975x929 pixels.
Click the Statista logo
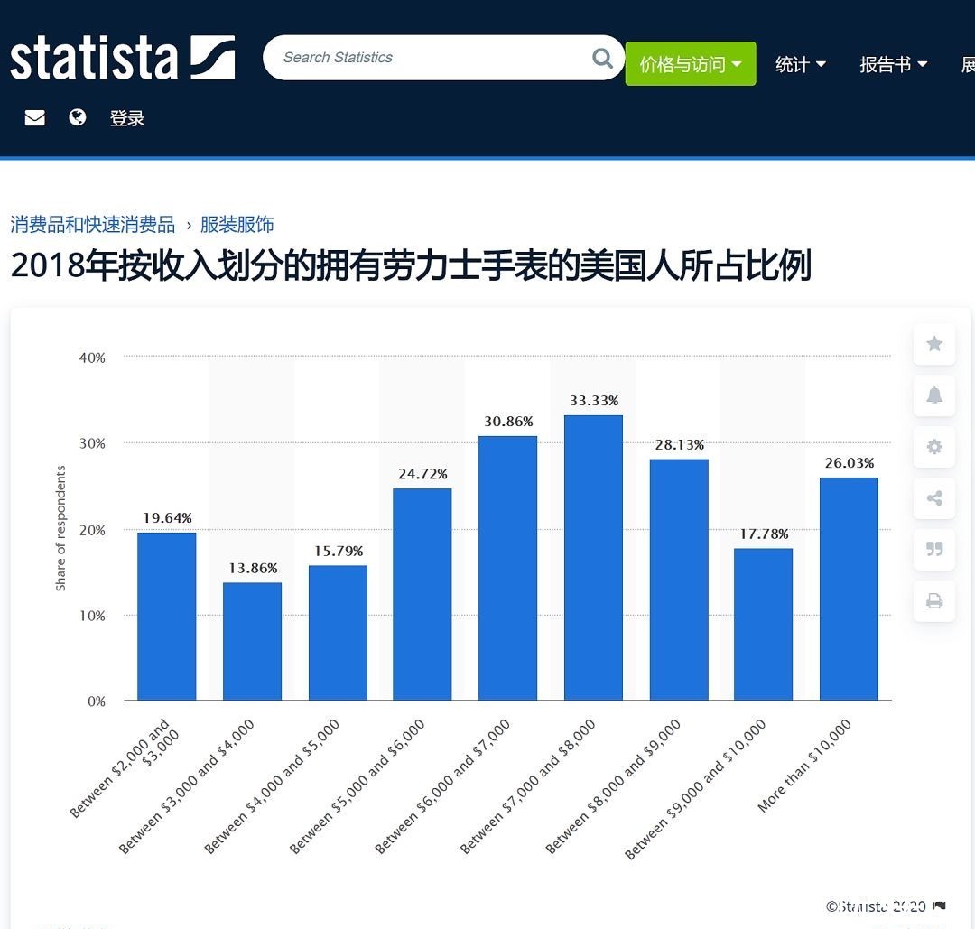pyautogui.click(x=123, y=58)
